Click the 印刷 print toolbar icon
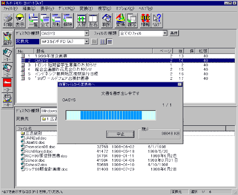Image resolution: width=238 pixels, height=195 pixels. [8, 21]
